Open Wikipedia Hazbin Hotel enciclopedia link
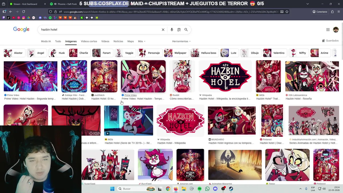Viewport: 343px width, 193px height. pyautogui.click(x=225, y=99)
